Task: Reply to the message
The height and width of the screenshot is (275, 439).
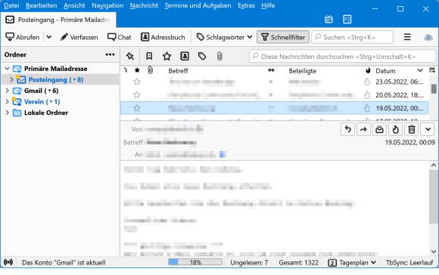Action: tap(347, 129)
